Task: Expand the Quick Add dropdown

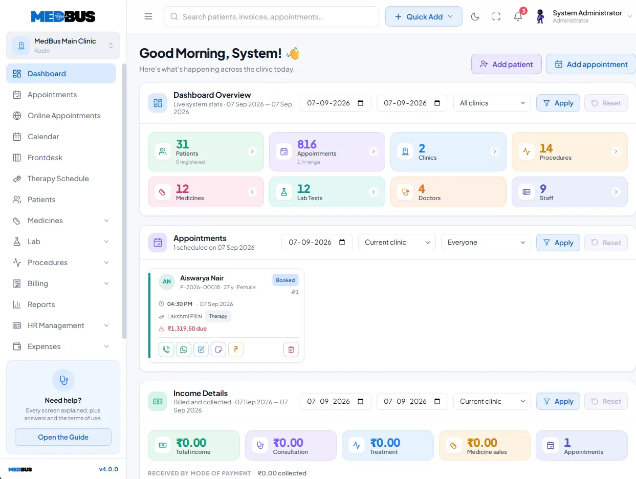Action: 424,16
